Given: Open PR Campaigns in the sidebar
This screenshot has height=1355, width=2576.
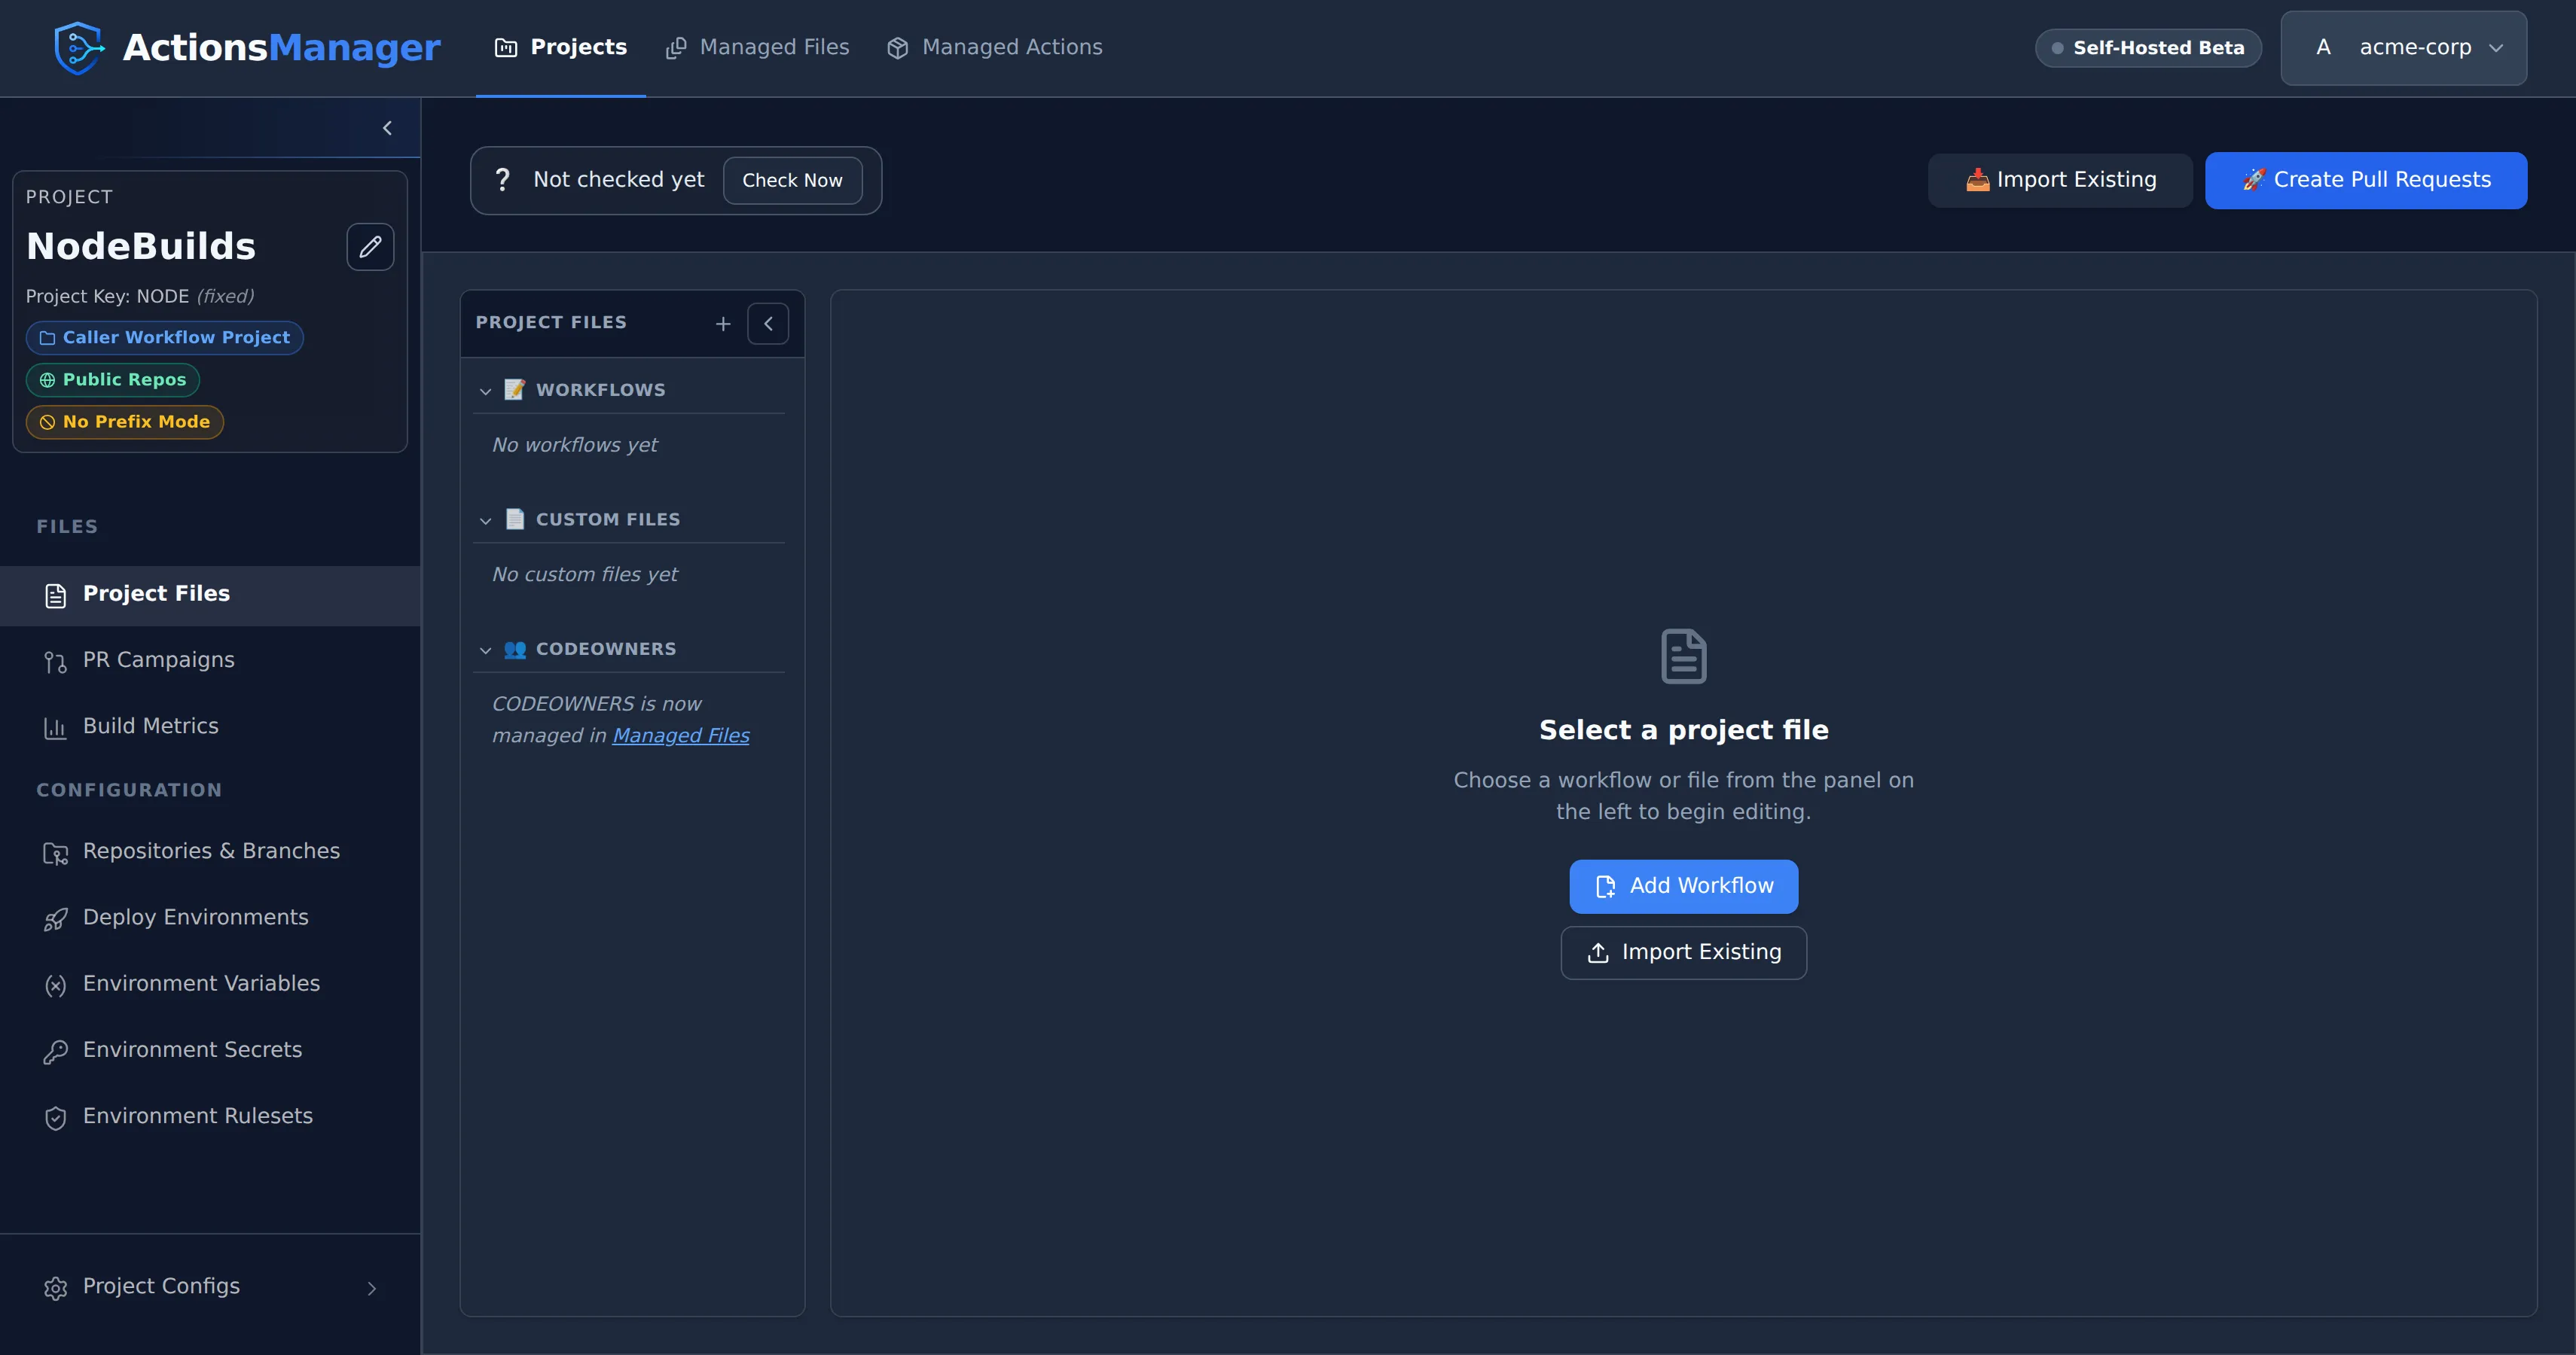Looking at the screenshot, I should click(210, 660).
